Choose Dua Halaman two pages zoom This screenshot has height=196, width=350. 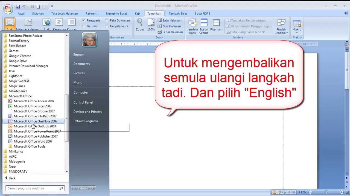pos(170,26)
